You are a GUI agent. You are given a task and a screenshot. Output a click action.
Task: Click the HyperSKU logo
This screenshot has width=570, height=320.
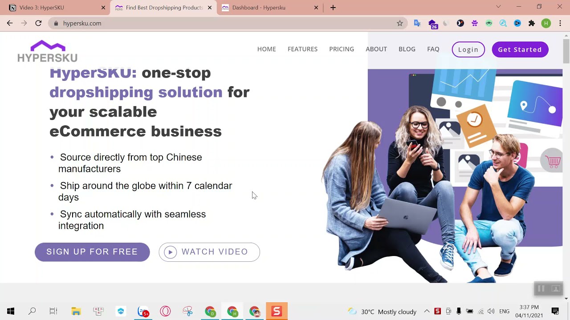(x=48, y=51)
